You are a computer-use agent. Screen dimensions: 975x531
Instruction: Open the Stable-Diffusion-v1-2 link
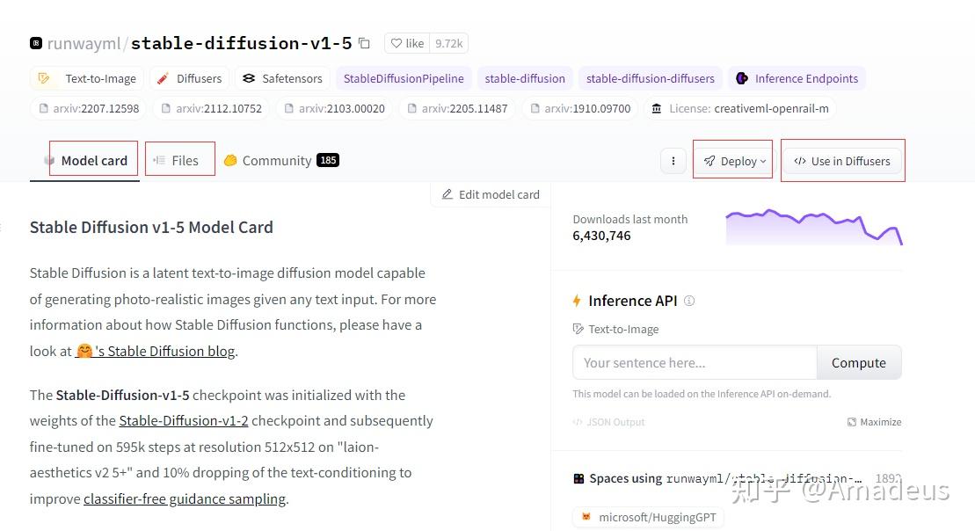pyautogui.click(x=184, y=420)
